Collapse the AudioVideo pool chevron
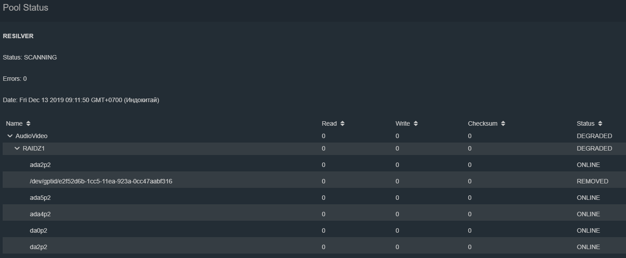 point(10,136)
